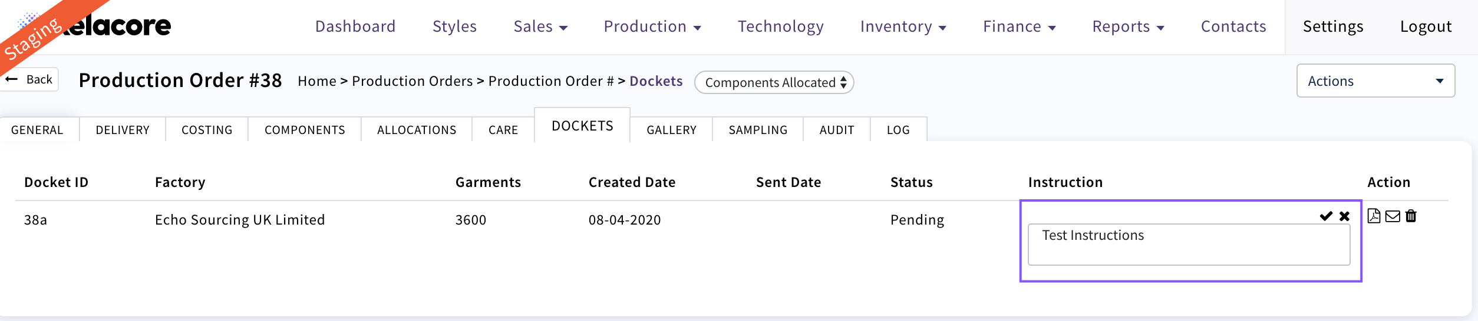Screen dimensions: 1478x321
Task: Confirm instruction edit with checkmark icon
Action: tap(1326, 216)
